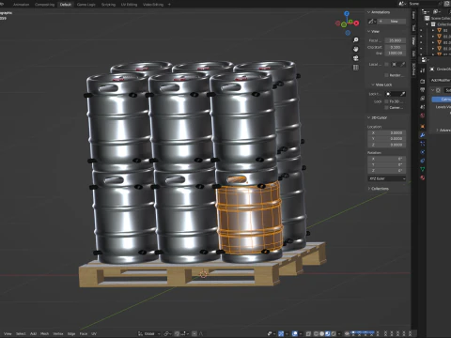
Task: Toggle viewport overlays display button
Action: (x=295, y=333)
